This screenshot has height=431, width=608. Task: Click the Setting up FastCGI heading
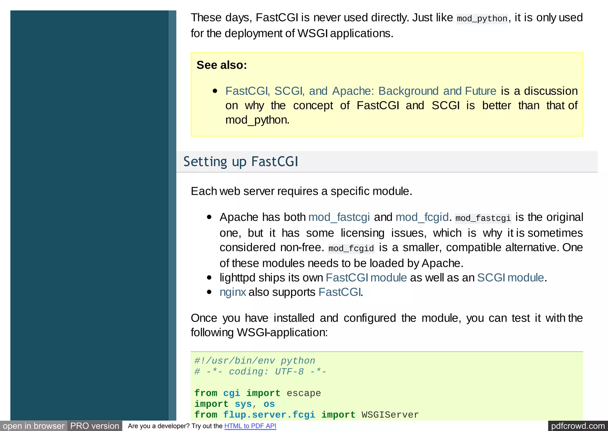point(241,162)
